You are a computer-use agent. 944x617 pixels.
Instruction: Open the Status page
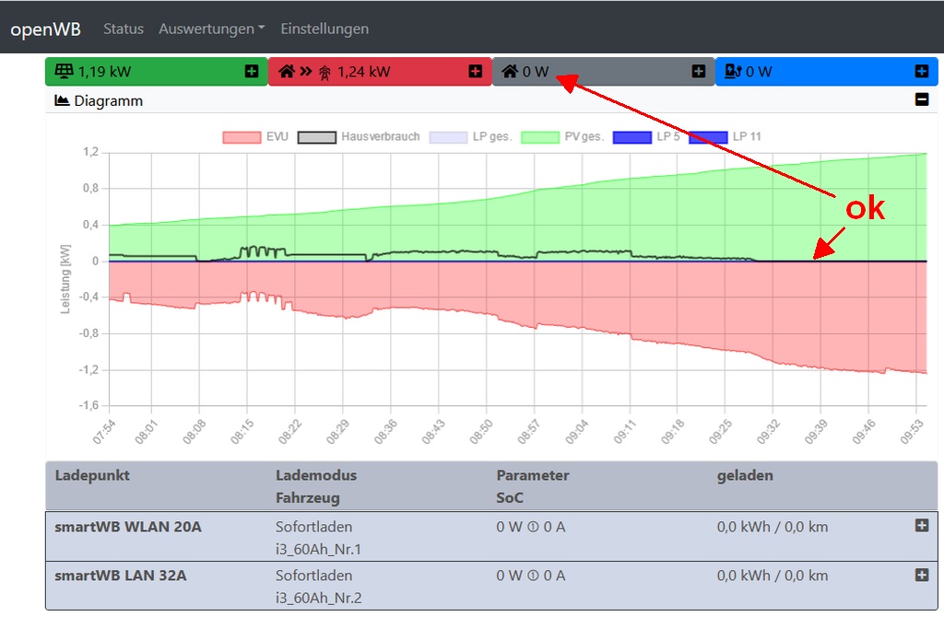124,29
